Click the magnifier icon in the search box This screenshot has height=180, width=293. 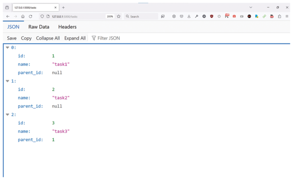(x=127, y=16)
